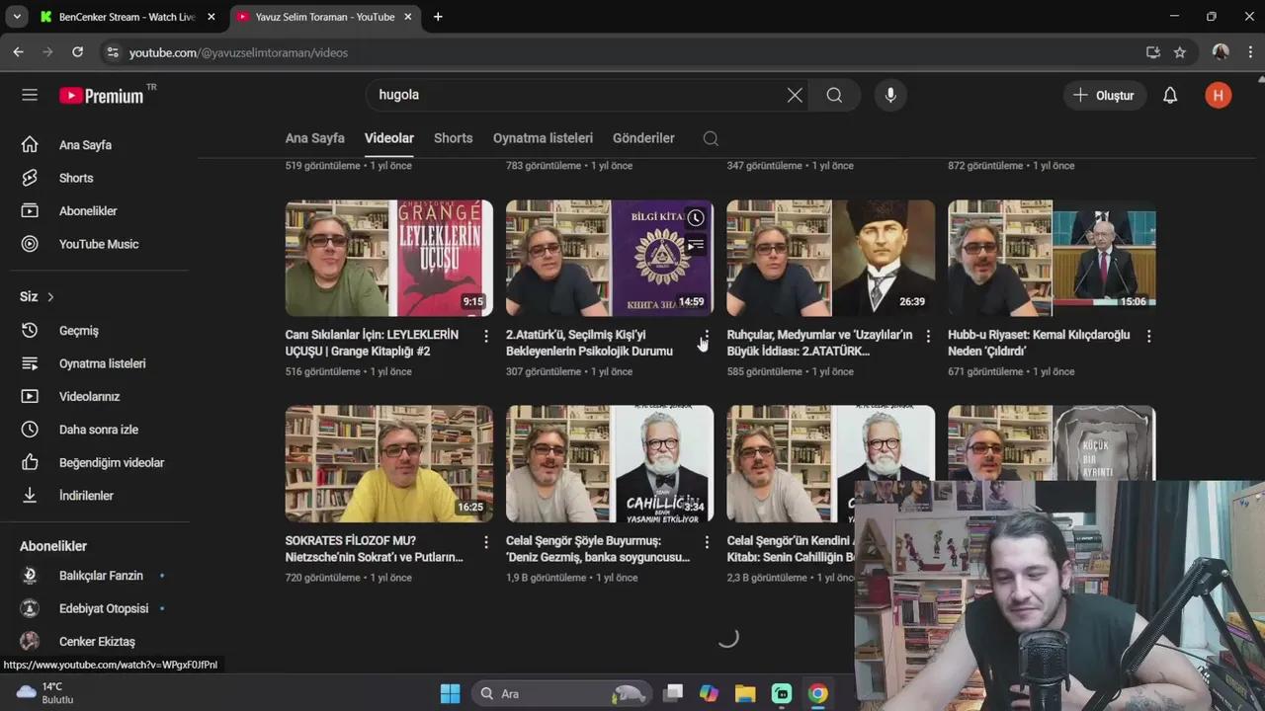The width and height of the screenshot is (1265, 711).
Task: Open Videolarınız in sidebar
Action: pos(99,396)
